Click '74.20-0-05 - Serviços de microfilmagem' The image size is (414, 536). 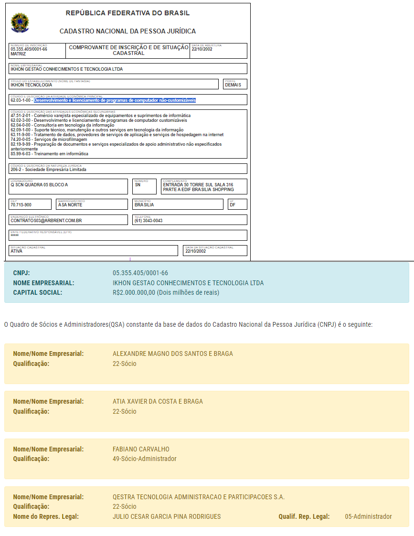point(49,139)
